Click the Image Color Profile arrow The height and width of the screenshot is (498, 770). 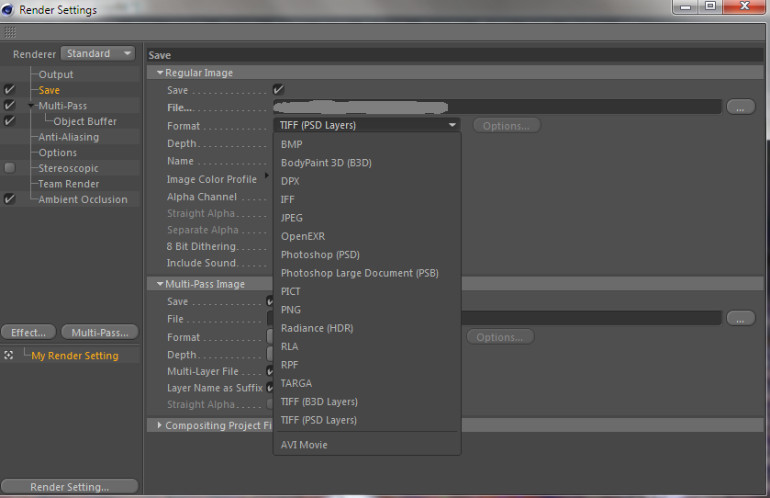pyautogui.click(x=267, y=175)
